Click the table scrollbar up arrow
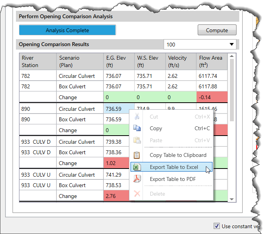 232,56
